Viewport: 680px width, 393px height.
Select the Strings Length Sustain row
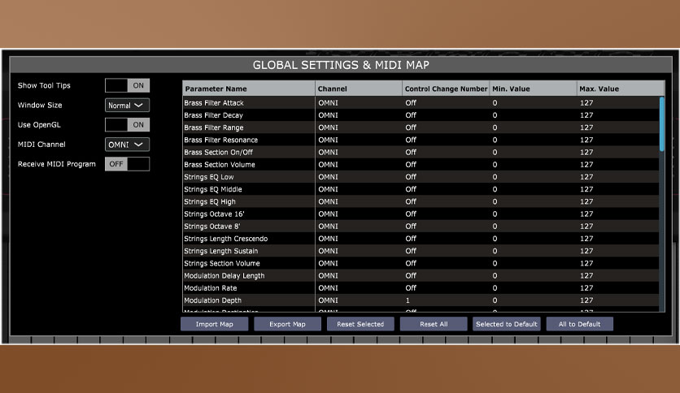tap(421, 251)
